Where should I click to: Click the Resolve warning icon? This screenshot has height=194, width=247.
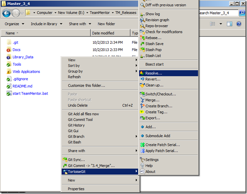click(x=142, y=73)
